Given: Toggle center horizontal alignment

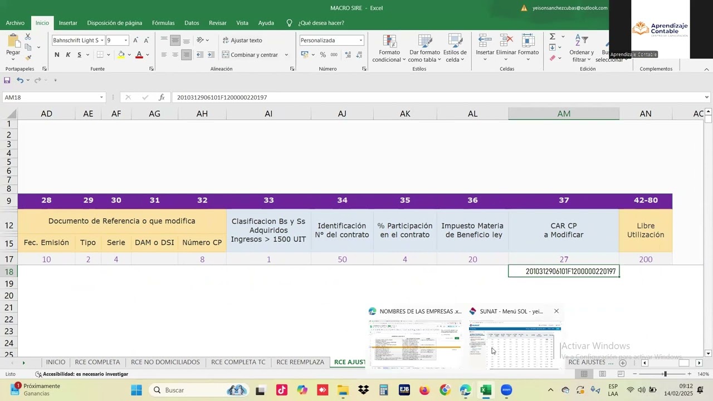Looking at the screenshot, I should click(175, 55).
